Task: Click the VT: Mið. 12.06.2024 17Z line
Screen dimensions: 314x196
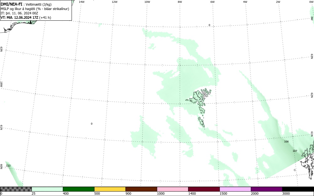Action: 26,18
